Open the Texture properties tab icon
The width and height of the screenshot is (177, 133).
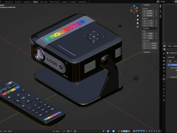coord(164,100)
